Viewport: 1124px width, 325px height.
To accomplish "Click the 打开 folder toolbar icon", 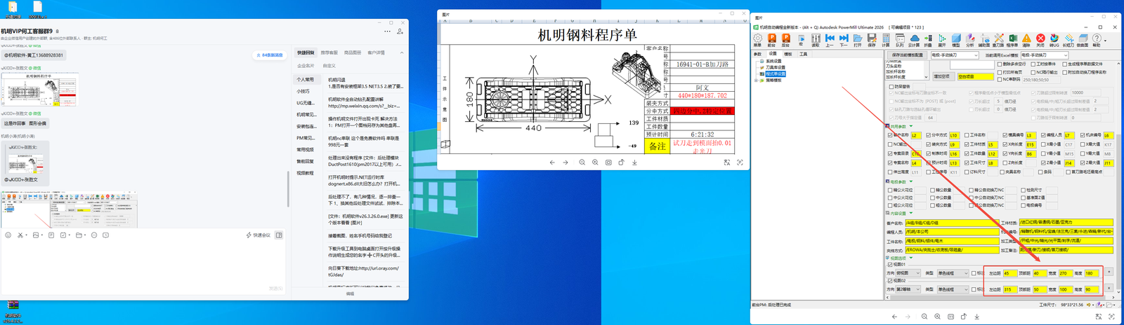I will click(858, 39).
